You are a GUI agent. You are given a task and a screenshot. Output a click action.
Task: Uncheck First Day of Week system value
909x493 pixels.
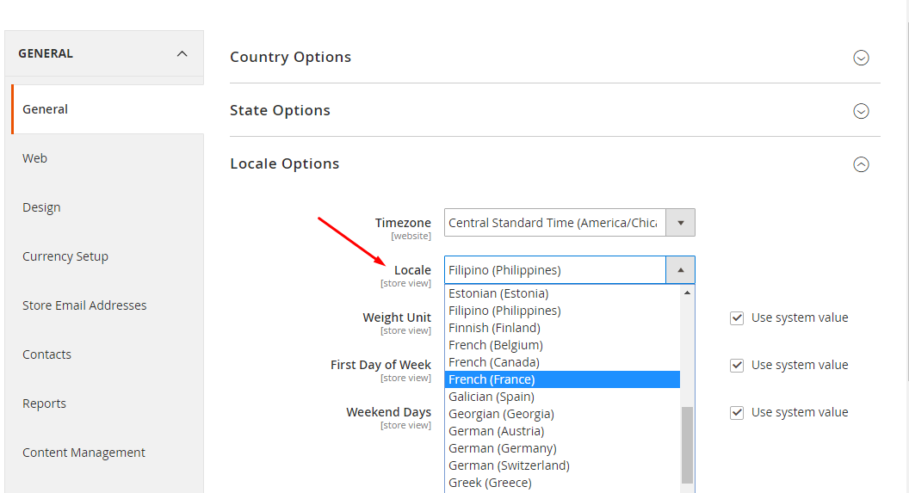(x=737, y=365)
